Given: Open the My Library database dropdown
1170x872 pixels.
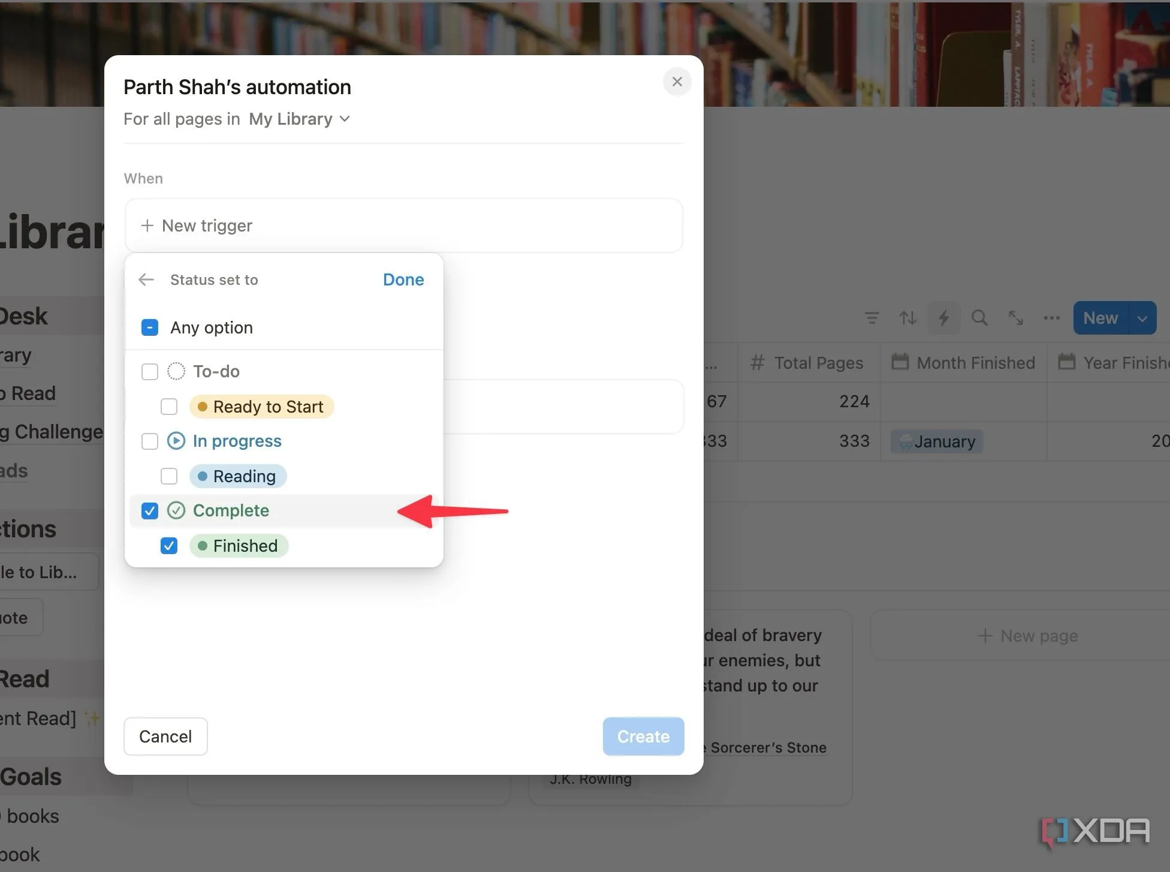Looking at the screenshot, I should click(300, 119).
